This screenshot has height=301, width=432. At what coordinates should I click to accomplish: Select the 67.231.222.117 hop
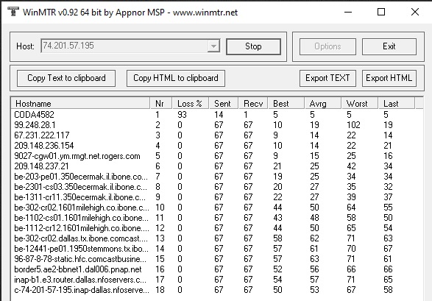click(x=217, y=135)
